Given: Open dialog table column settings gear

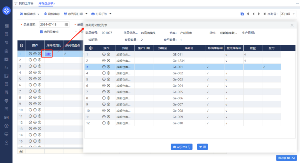Looking at the screenshot, I should point(91,48).
